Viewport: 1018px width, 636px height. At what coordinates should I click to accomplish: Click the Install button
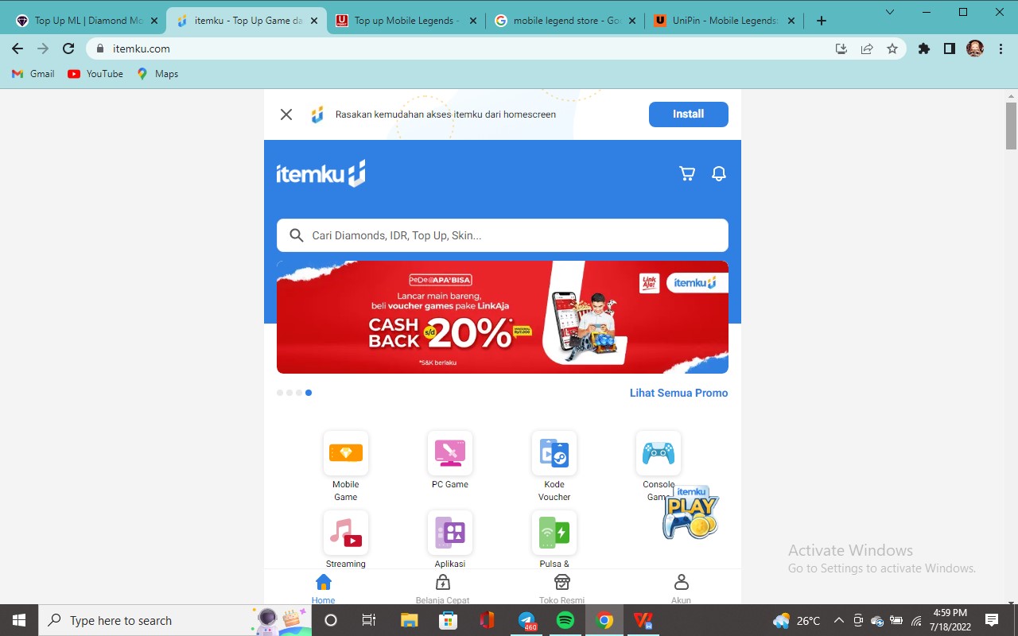pyautogui.click(x=688, y=114)
